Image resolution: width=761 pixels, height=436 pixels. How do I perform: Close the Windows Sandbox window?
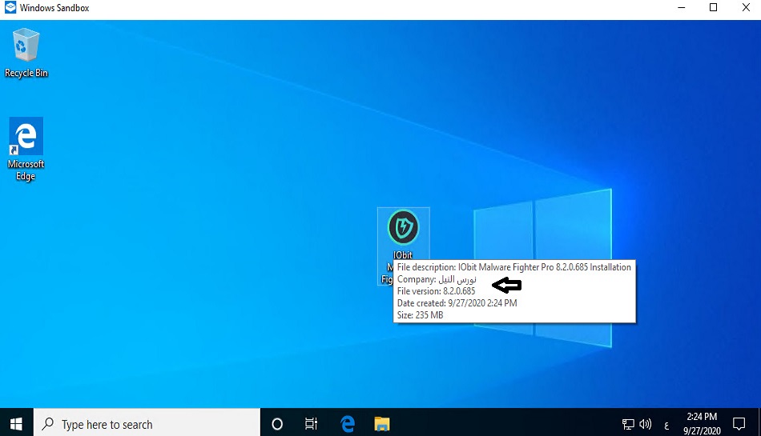[747, 9]
